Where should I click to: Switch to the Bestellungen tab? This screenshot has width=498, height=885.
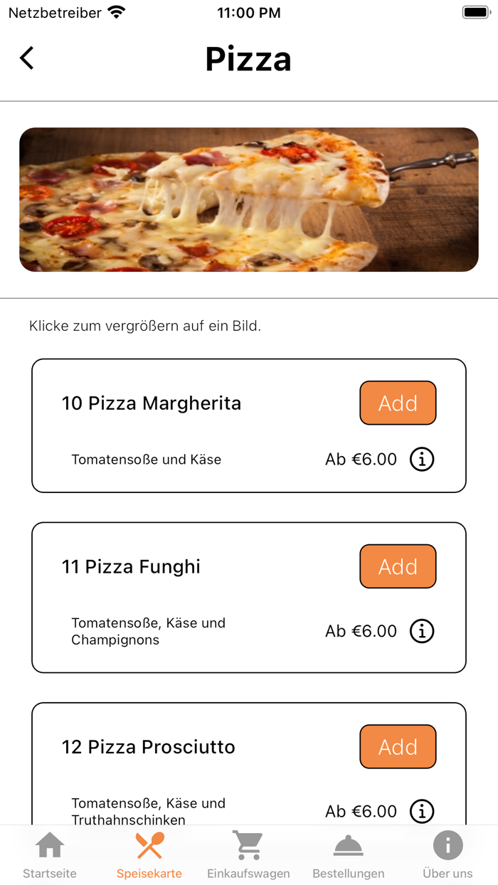[x=348, y=854]
